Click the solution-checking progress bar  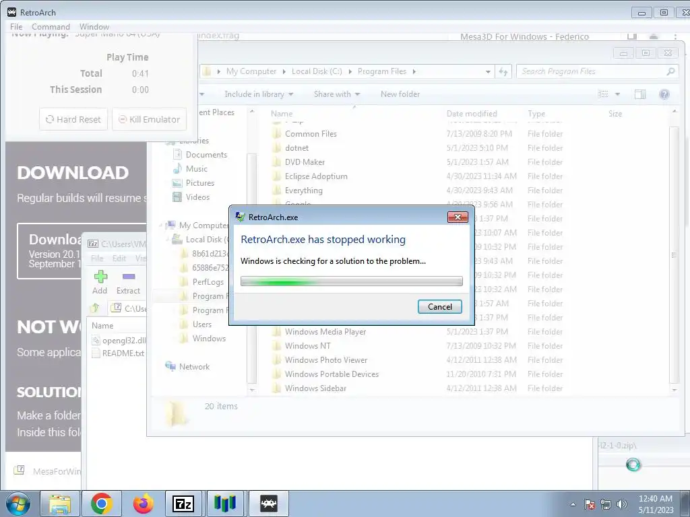point(352,281)
